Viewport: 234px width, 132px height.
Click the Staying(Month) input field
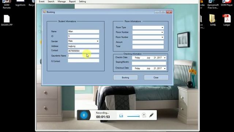pos(149,63)
